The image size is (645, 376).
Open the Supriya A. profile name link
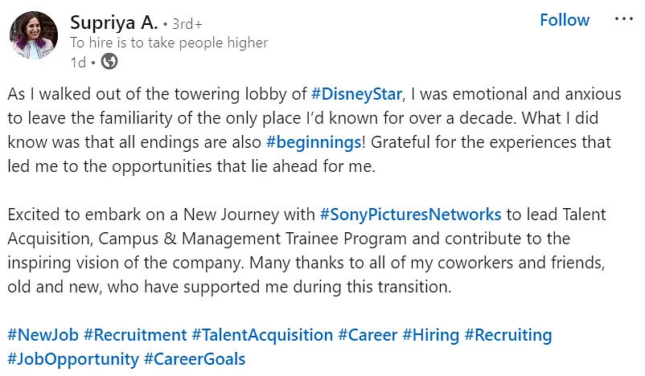114,22
